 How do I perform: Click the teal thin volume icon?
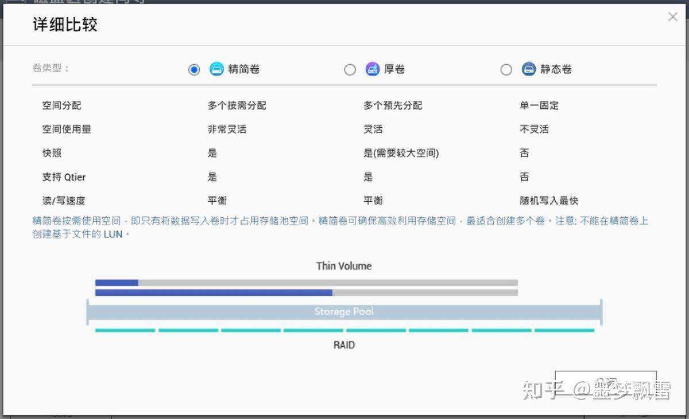click(x=216, y=69)
